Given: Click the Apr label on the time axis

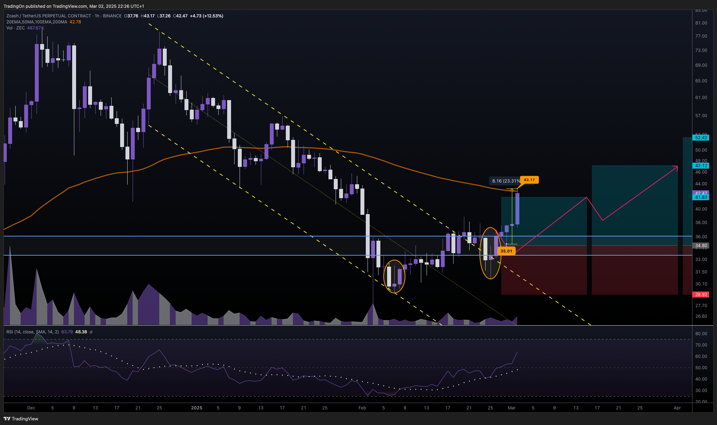Looking at the screenshot, I should 677,408.
